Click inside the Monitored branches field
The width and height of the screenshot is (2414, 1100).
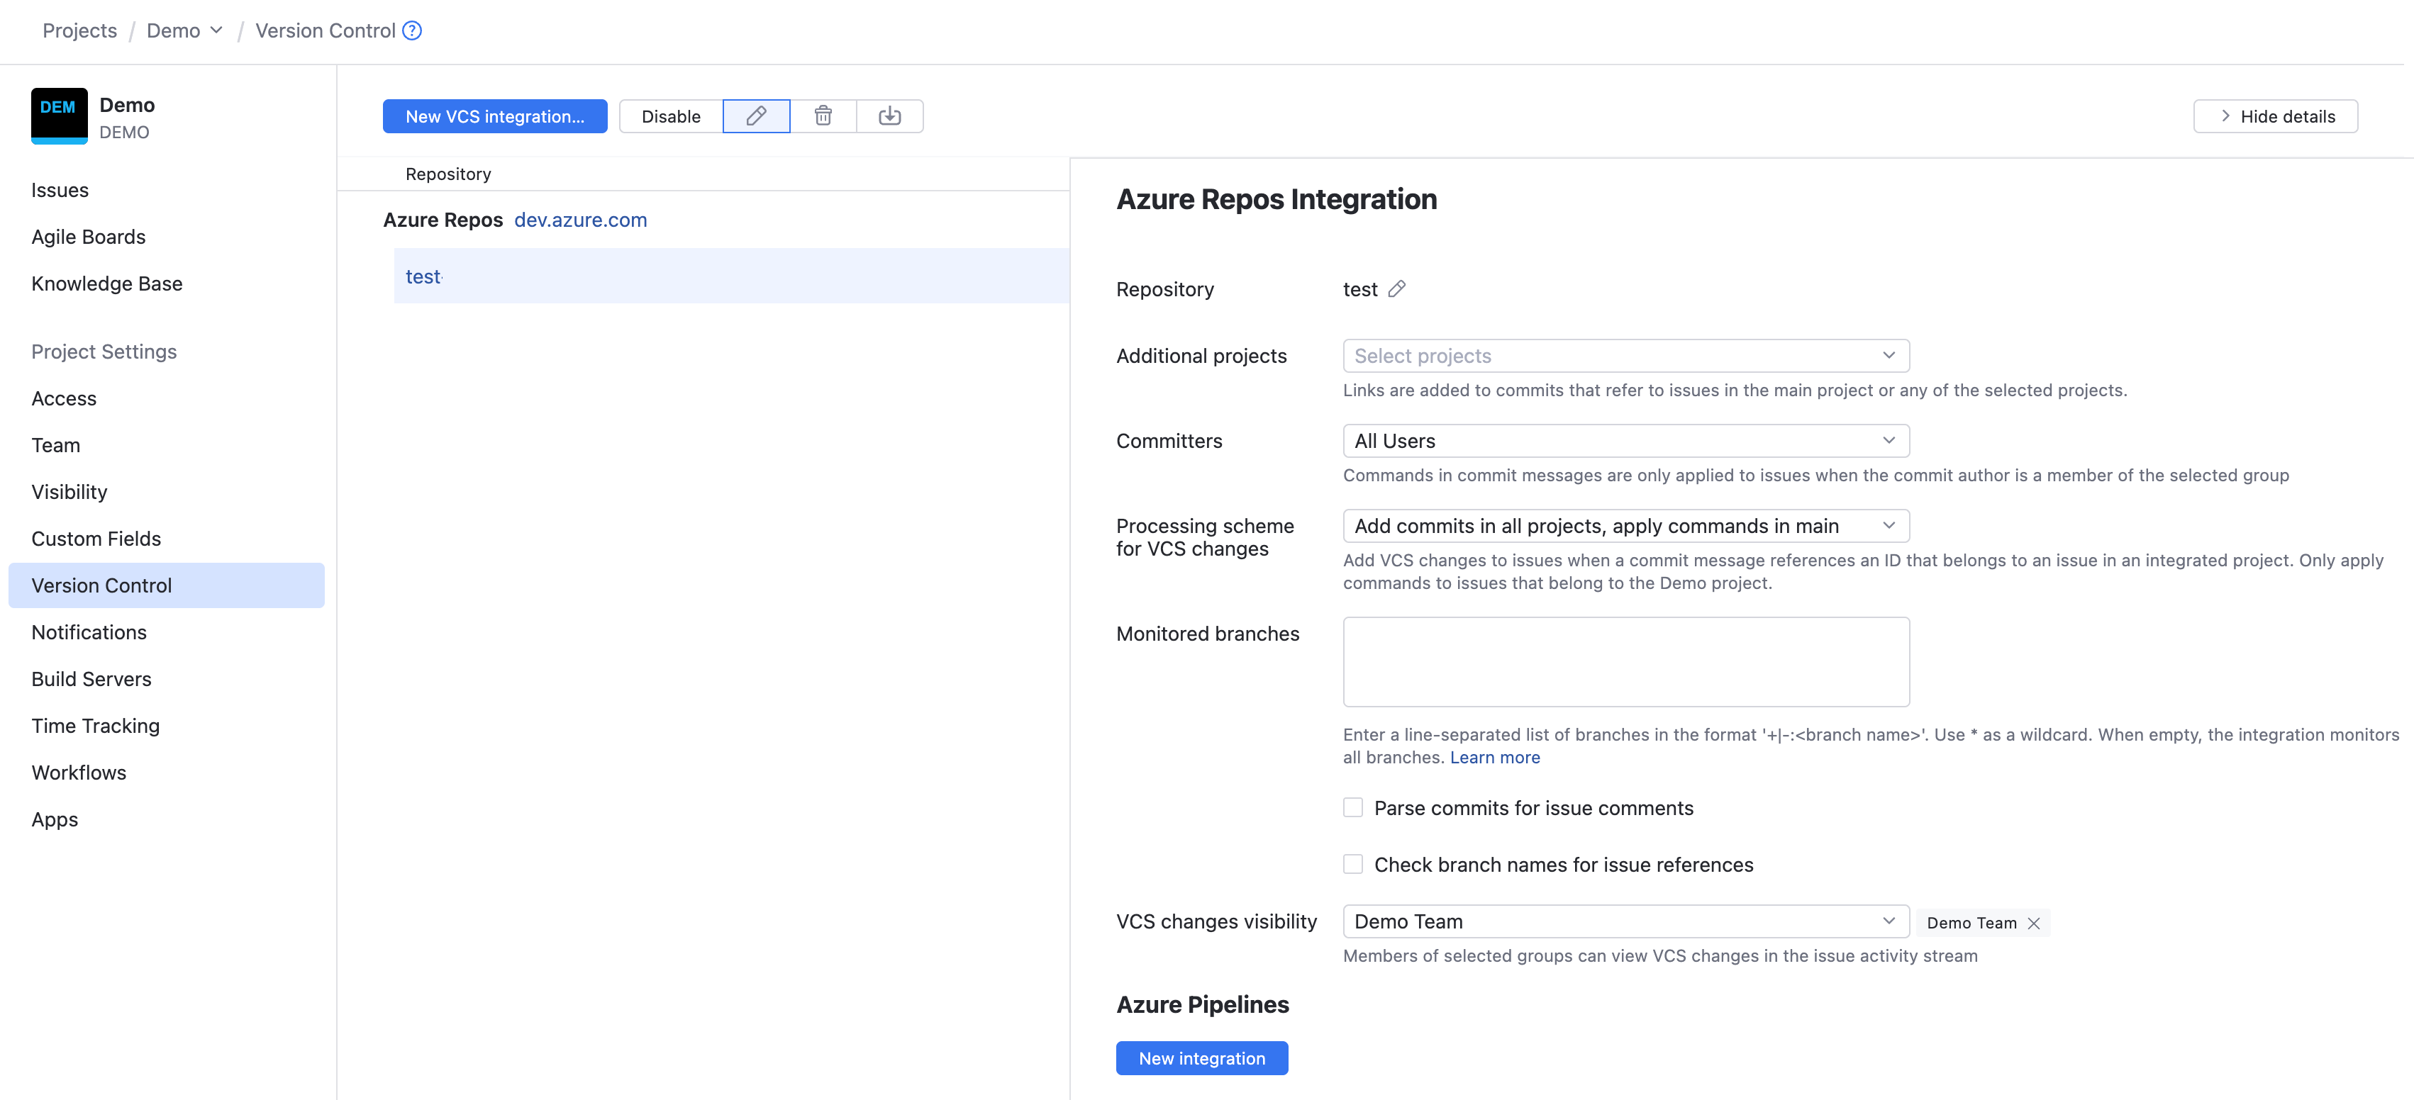[x=1625, y=661]
